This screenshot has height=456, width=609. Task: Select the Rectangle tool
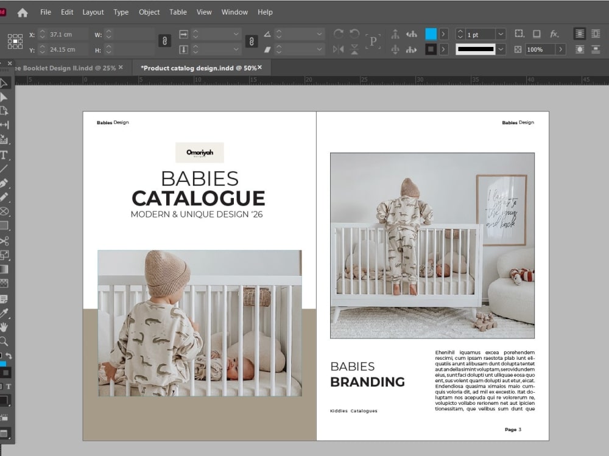coord(4,225)
